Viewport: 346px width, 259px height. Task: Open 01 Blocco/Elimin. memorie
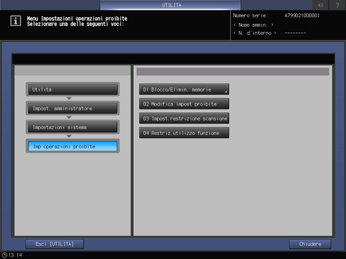184,89
